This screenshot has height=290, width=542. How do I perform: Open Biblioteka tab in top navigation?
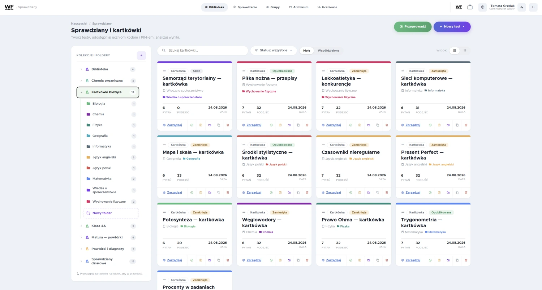(x=214, y=7)
